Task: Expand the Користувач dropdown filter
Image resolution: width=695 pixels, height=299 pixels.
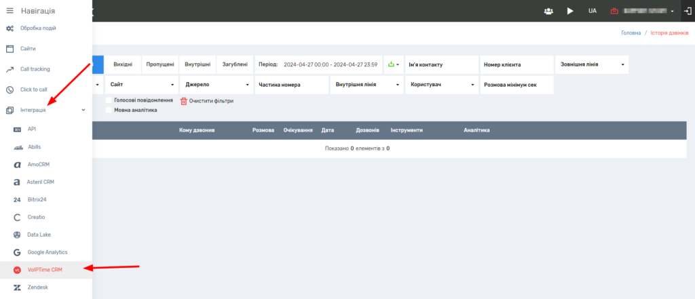Action: click(442, 85)
